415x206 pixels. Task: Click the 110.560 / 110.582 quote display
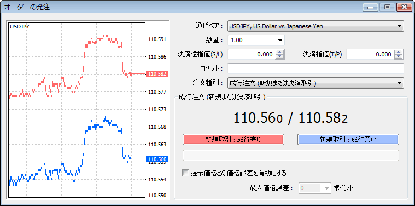pyautogui.click(x=290, y=118)
